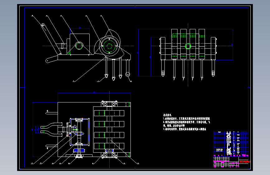Select the last technical requirement line numbered 3
The height and width of the screenshot is (175, 270).
184,129
